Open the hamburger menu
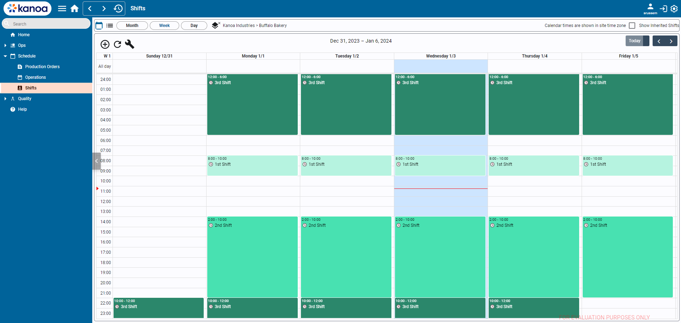Viewport: 681px width, 323px height. [x=62, y=9]
